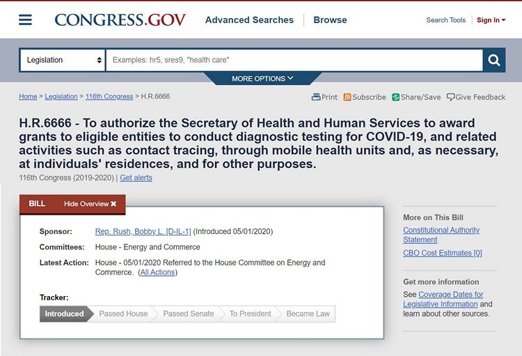Open the Constitutional Authority Statement link
522x356 pixels.
click(x=441, y=235)
